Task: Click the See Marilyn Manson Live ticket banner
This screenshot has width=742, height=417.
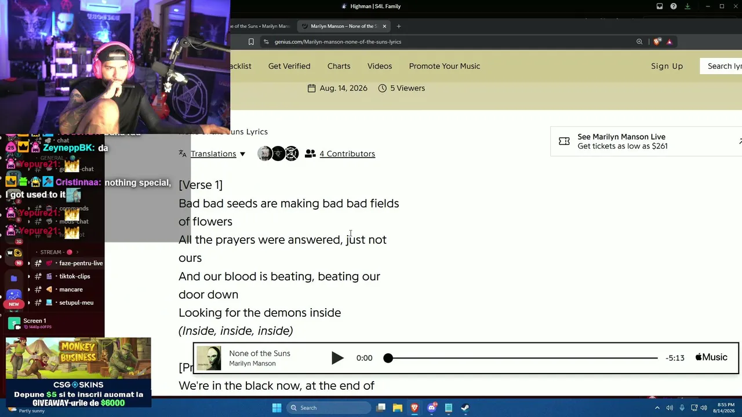Action: click(x=646, y=141)
